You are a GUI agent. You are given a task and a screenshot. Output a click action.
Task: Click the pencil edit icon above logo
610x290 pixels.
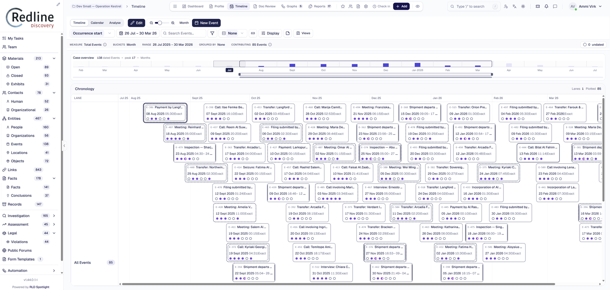point(58,4)
